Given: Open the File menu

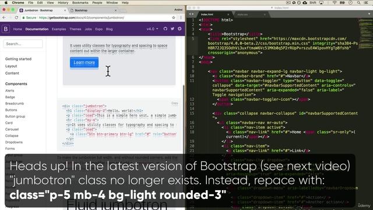Looking at the screenshot, I should point(31,2).
